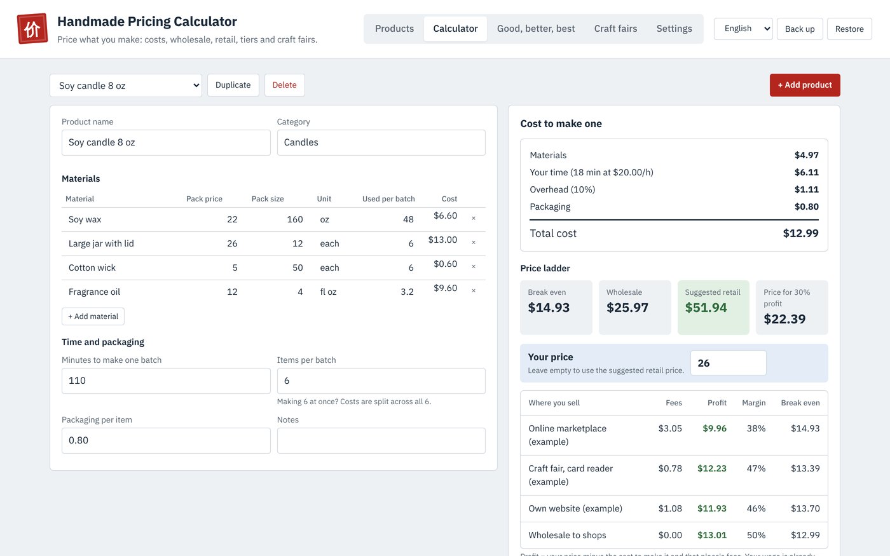
Task: Click the Suggested retail $51.94 card
Action: coord(714,308)
